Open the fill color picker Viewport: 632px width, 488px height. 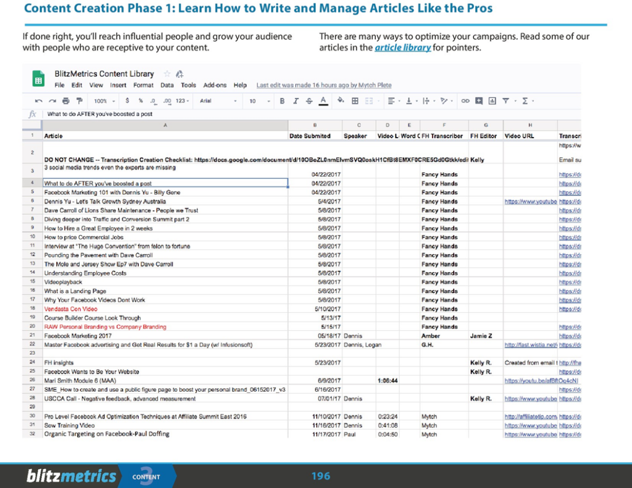341,101
